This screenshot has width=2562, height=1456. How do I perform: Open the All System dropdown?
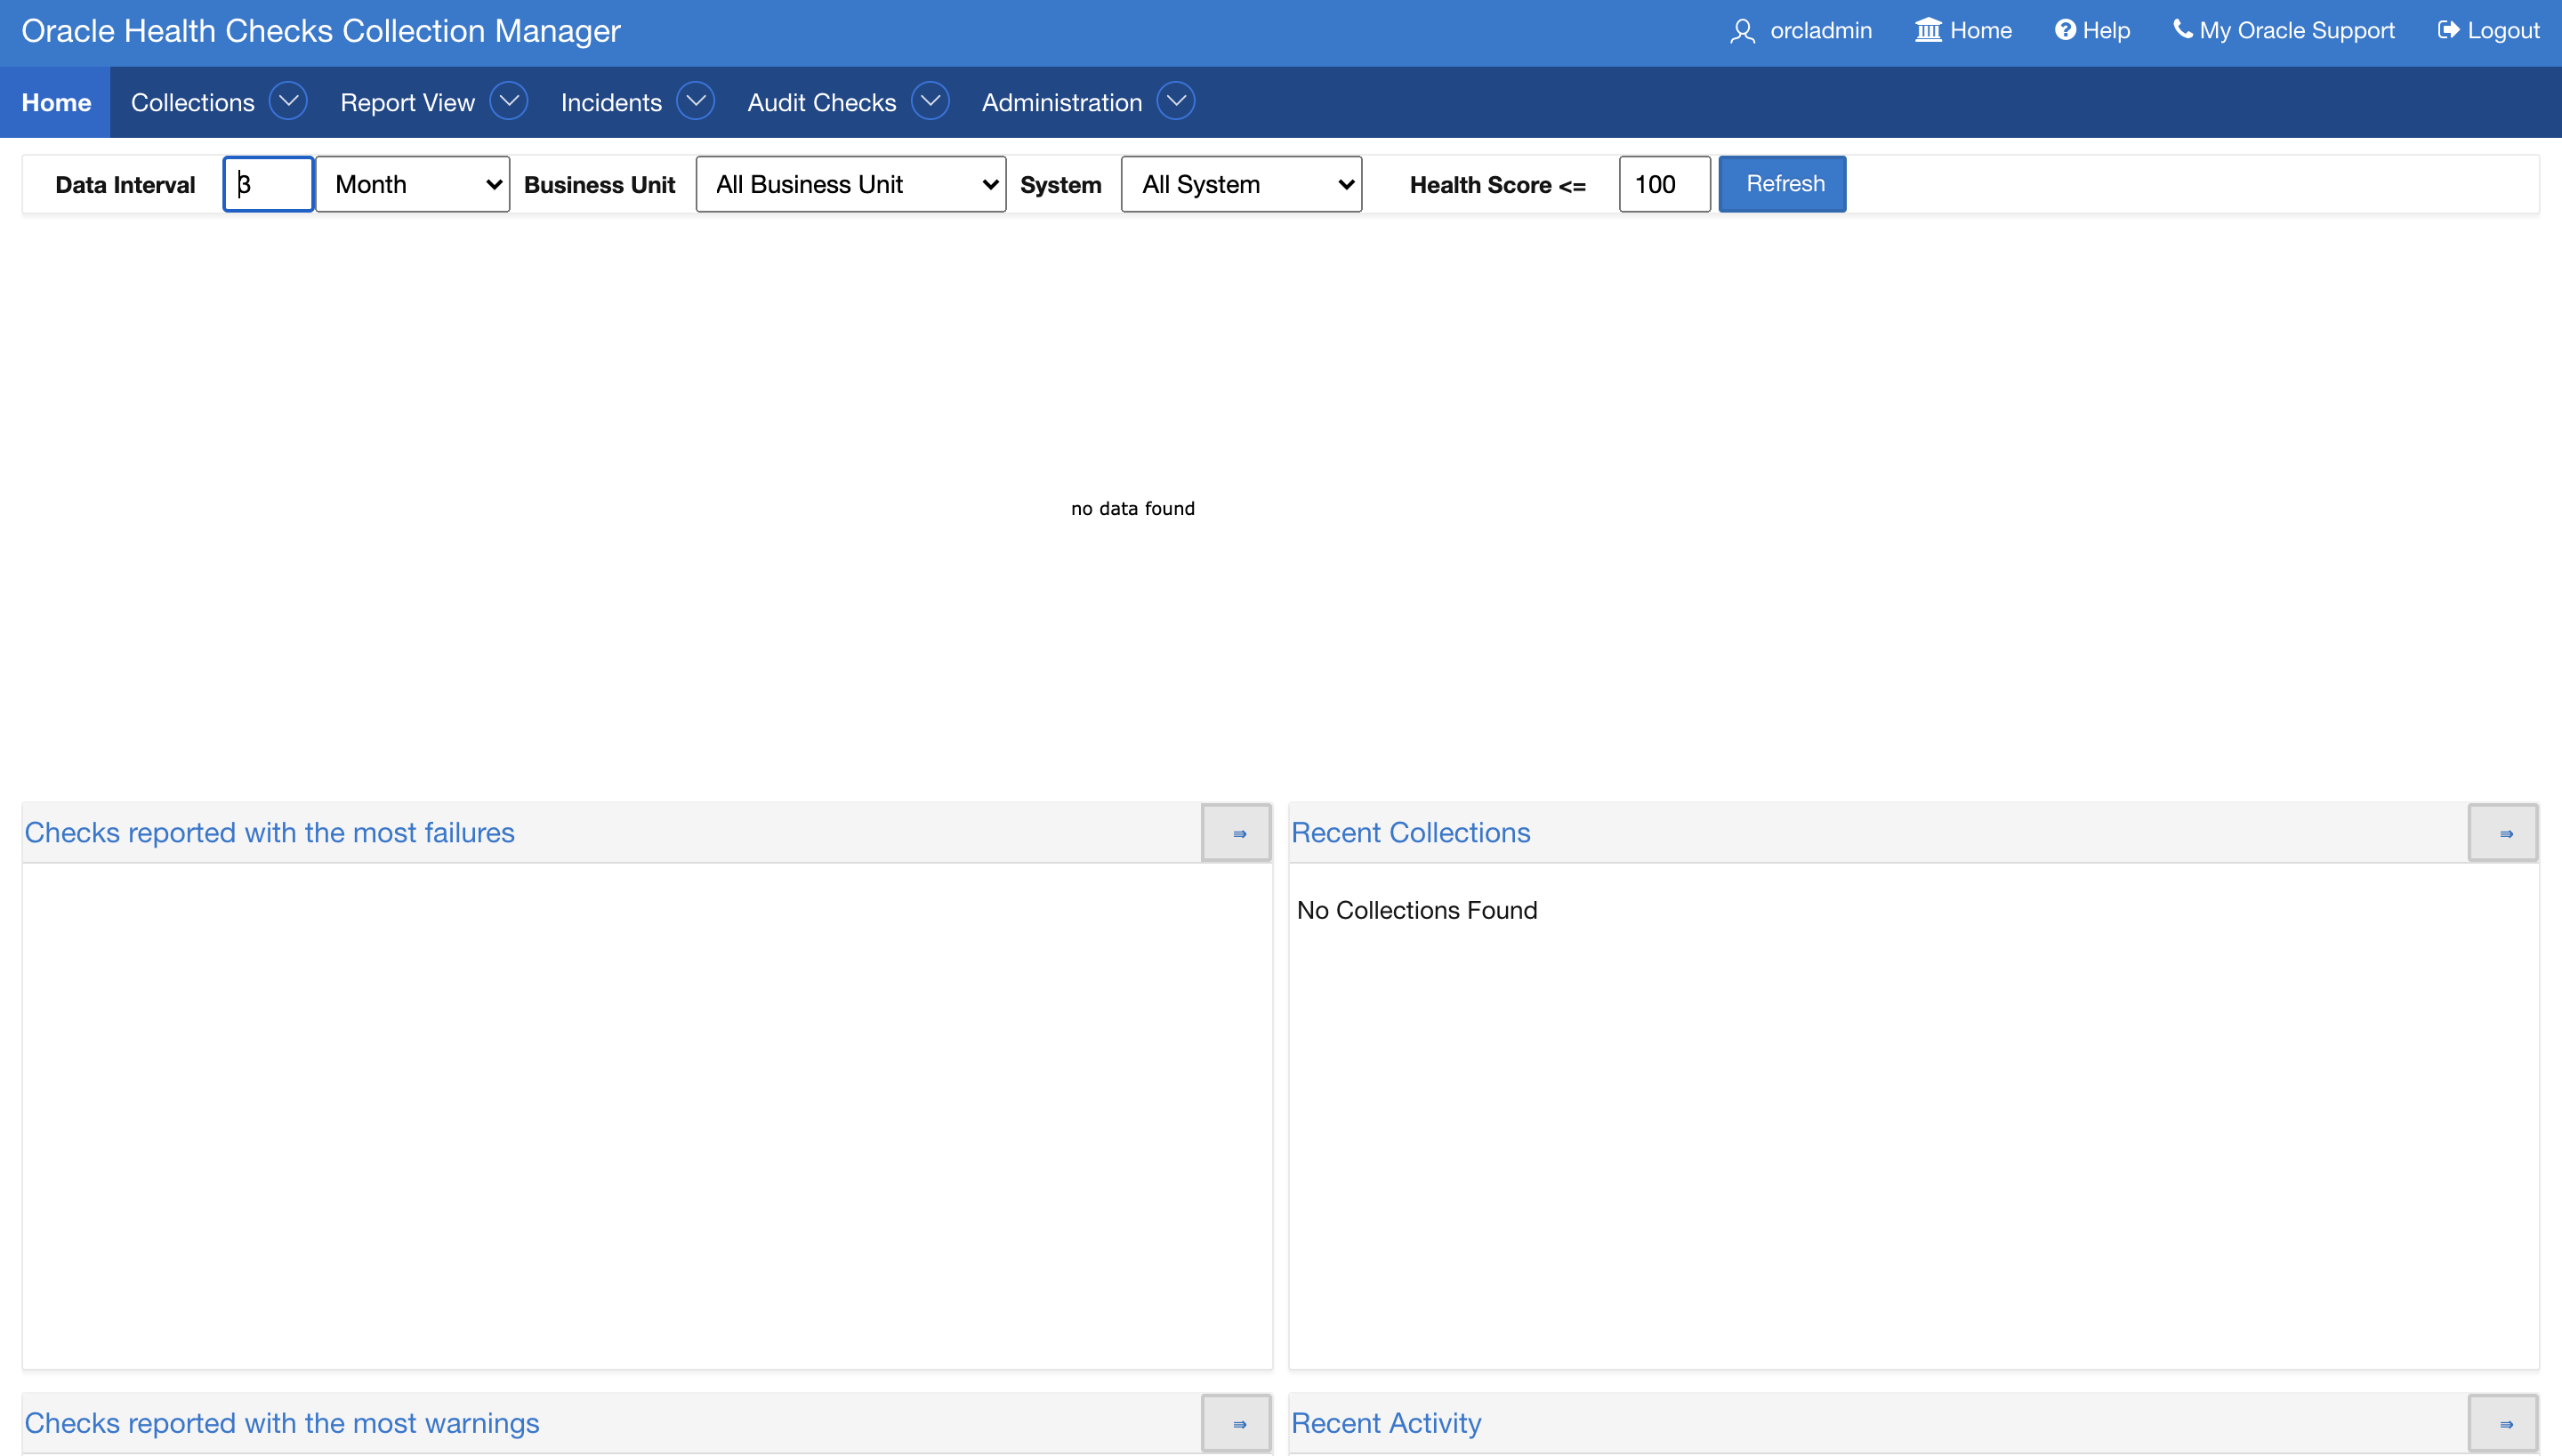[x=1241, y=184]
